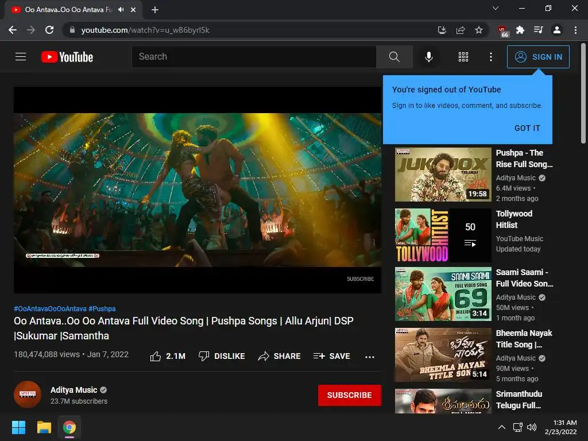
Task: Open YouTube settings three-dot menu
Action: pos(491,57)
